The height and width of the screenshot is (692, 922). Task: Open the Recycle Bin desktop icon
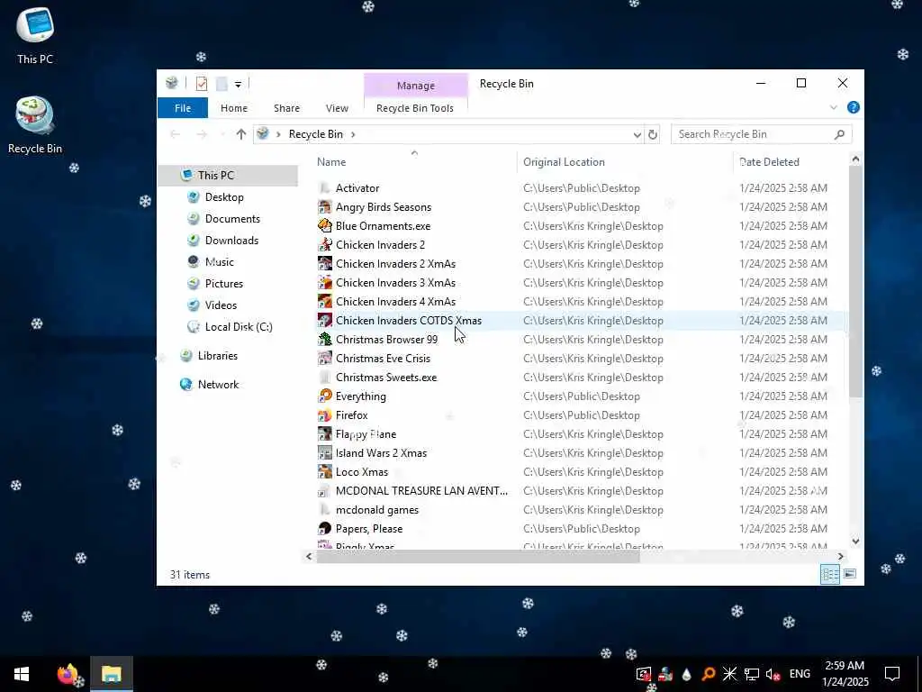35,125
